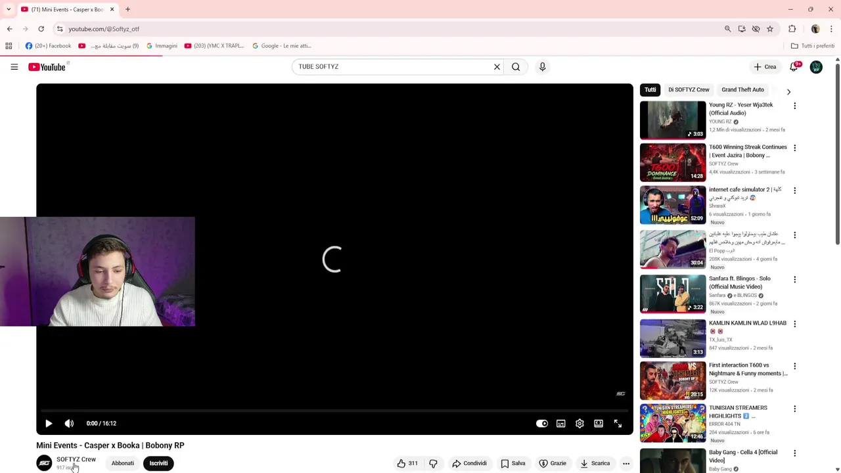Open options for Young RZ video
This screenshot has width=841, height=473.
[794, 106]
